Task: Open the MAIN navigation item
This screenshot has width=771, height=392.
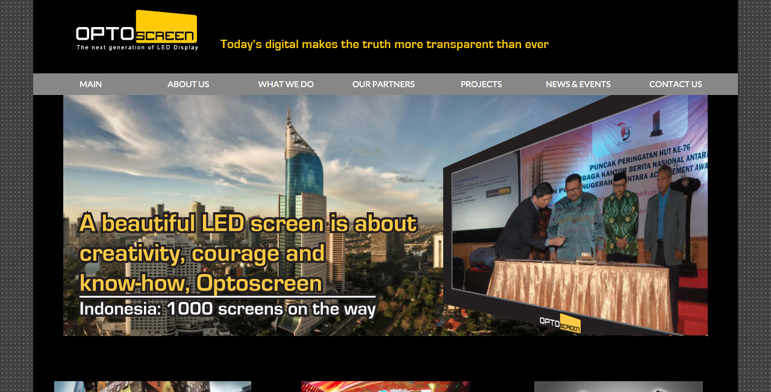Action: coord(90,84)
